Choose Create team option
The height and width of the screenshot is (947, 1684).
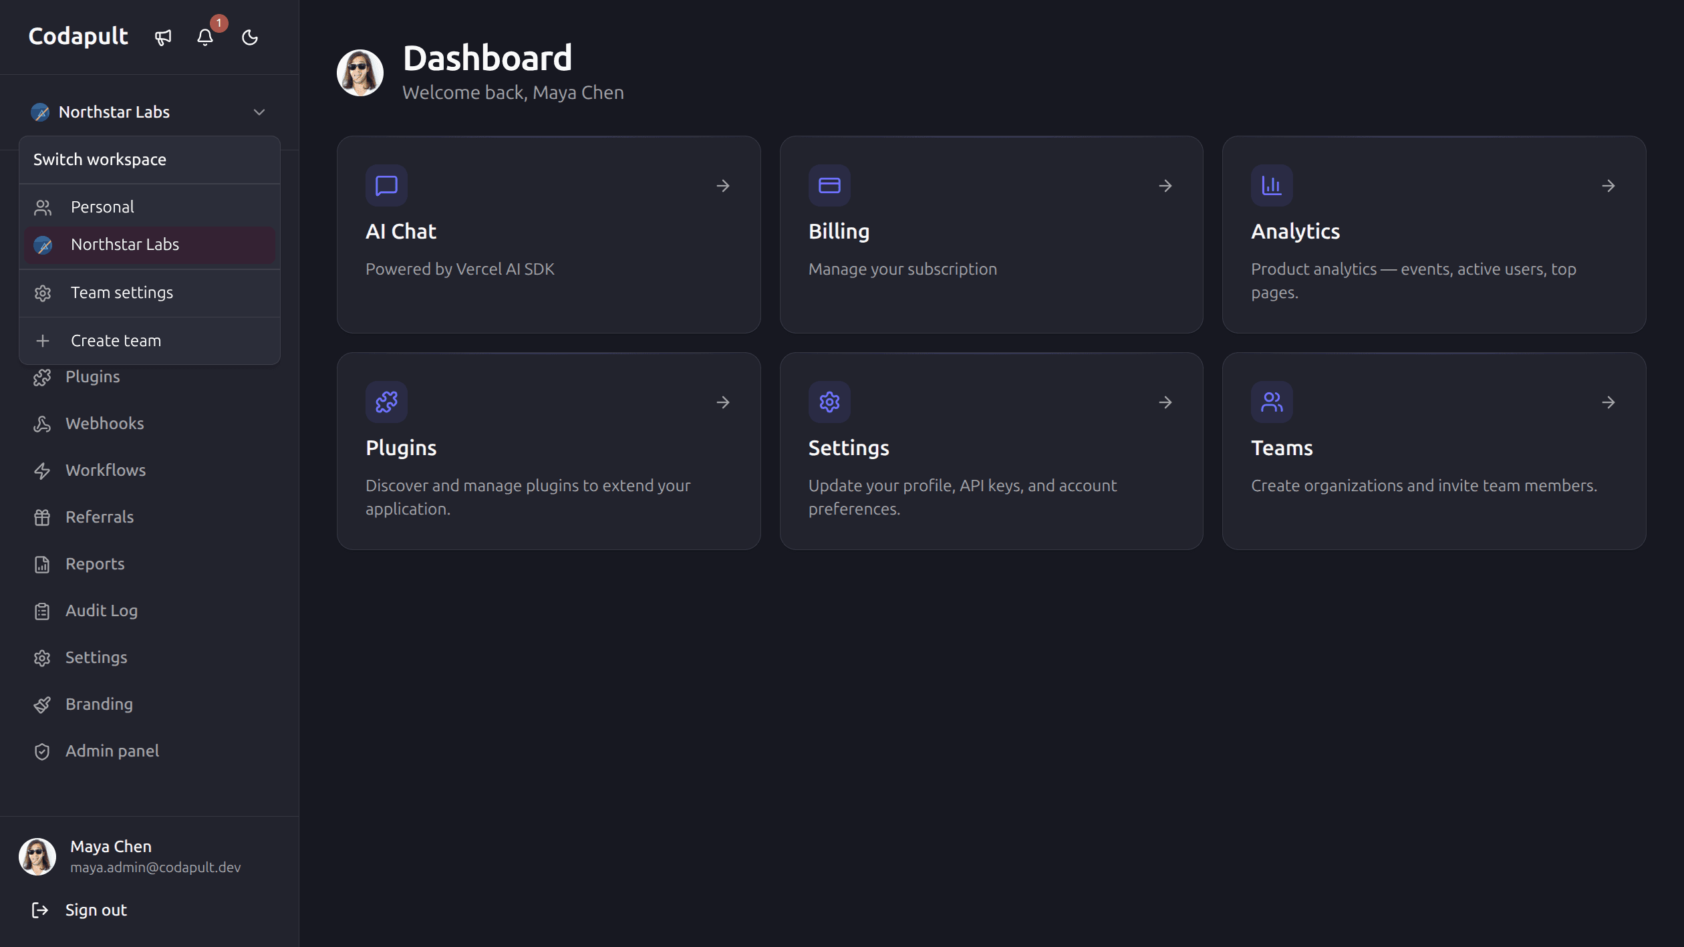[x=149, y=341]
